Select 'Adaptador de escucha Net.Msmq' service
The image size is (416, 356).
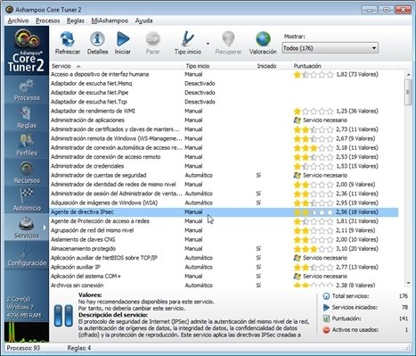pos(91,84)
